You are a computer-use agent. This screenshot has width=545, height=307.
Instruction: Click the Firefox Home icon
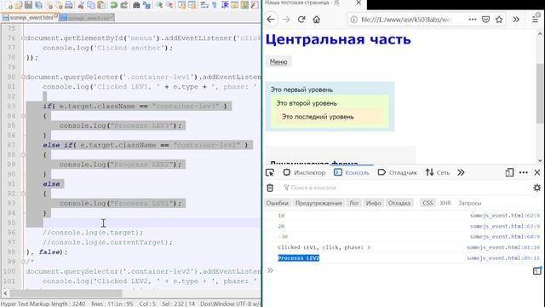(316, 20)
